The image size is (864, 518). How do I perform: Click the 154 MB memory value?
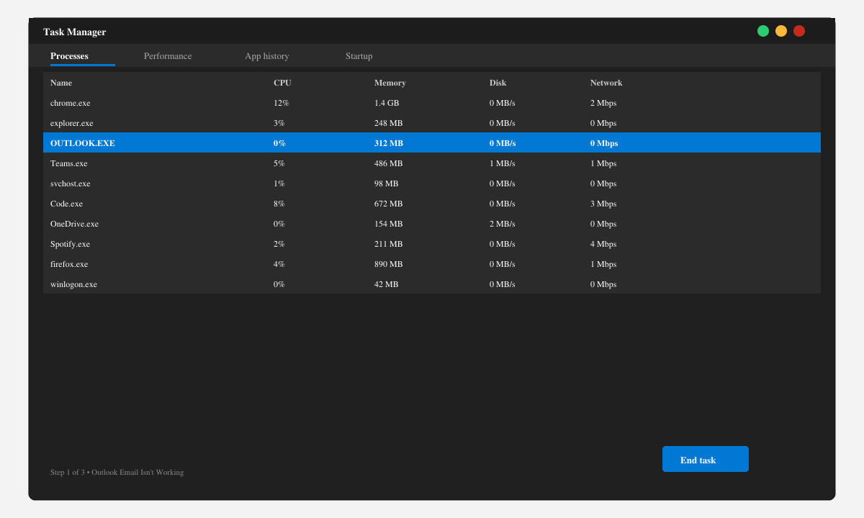[388, 224]
